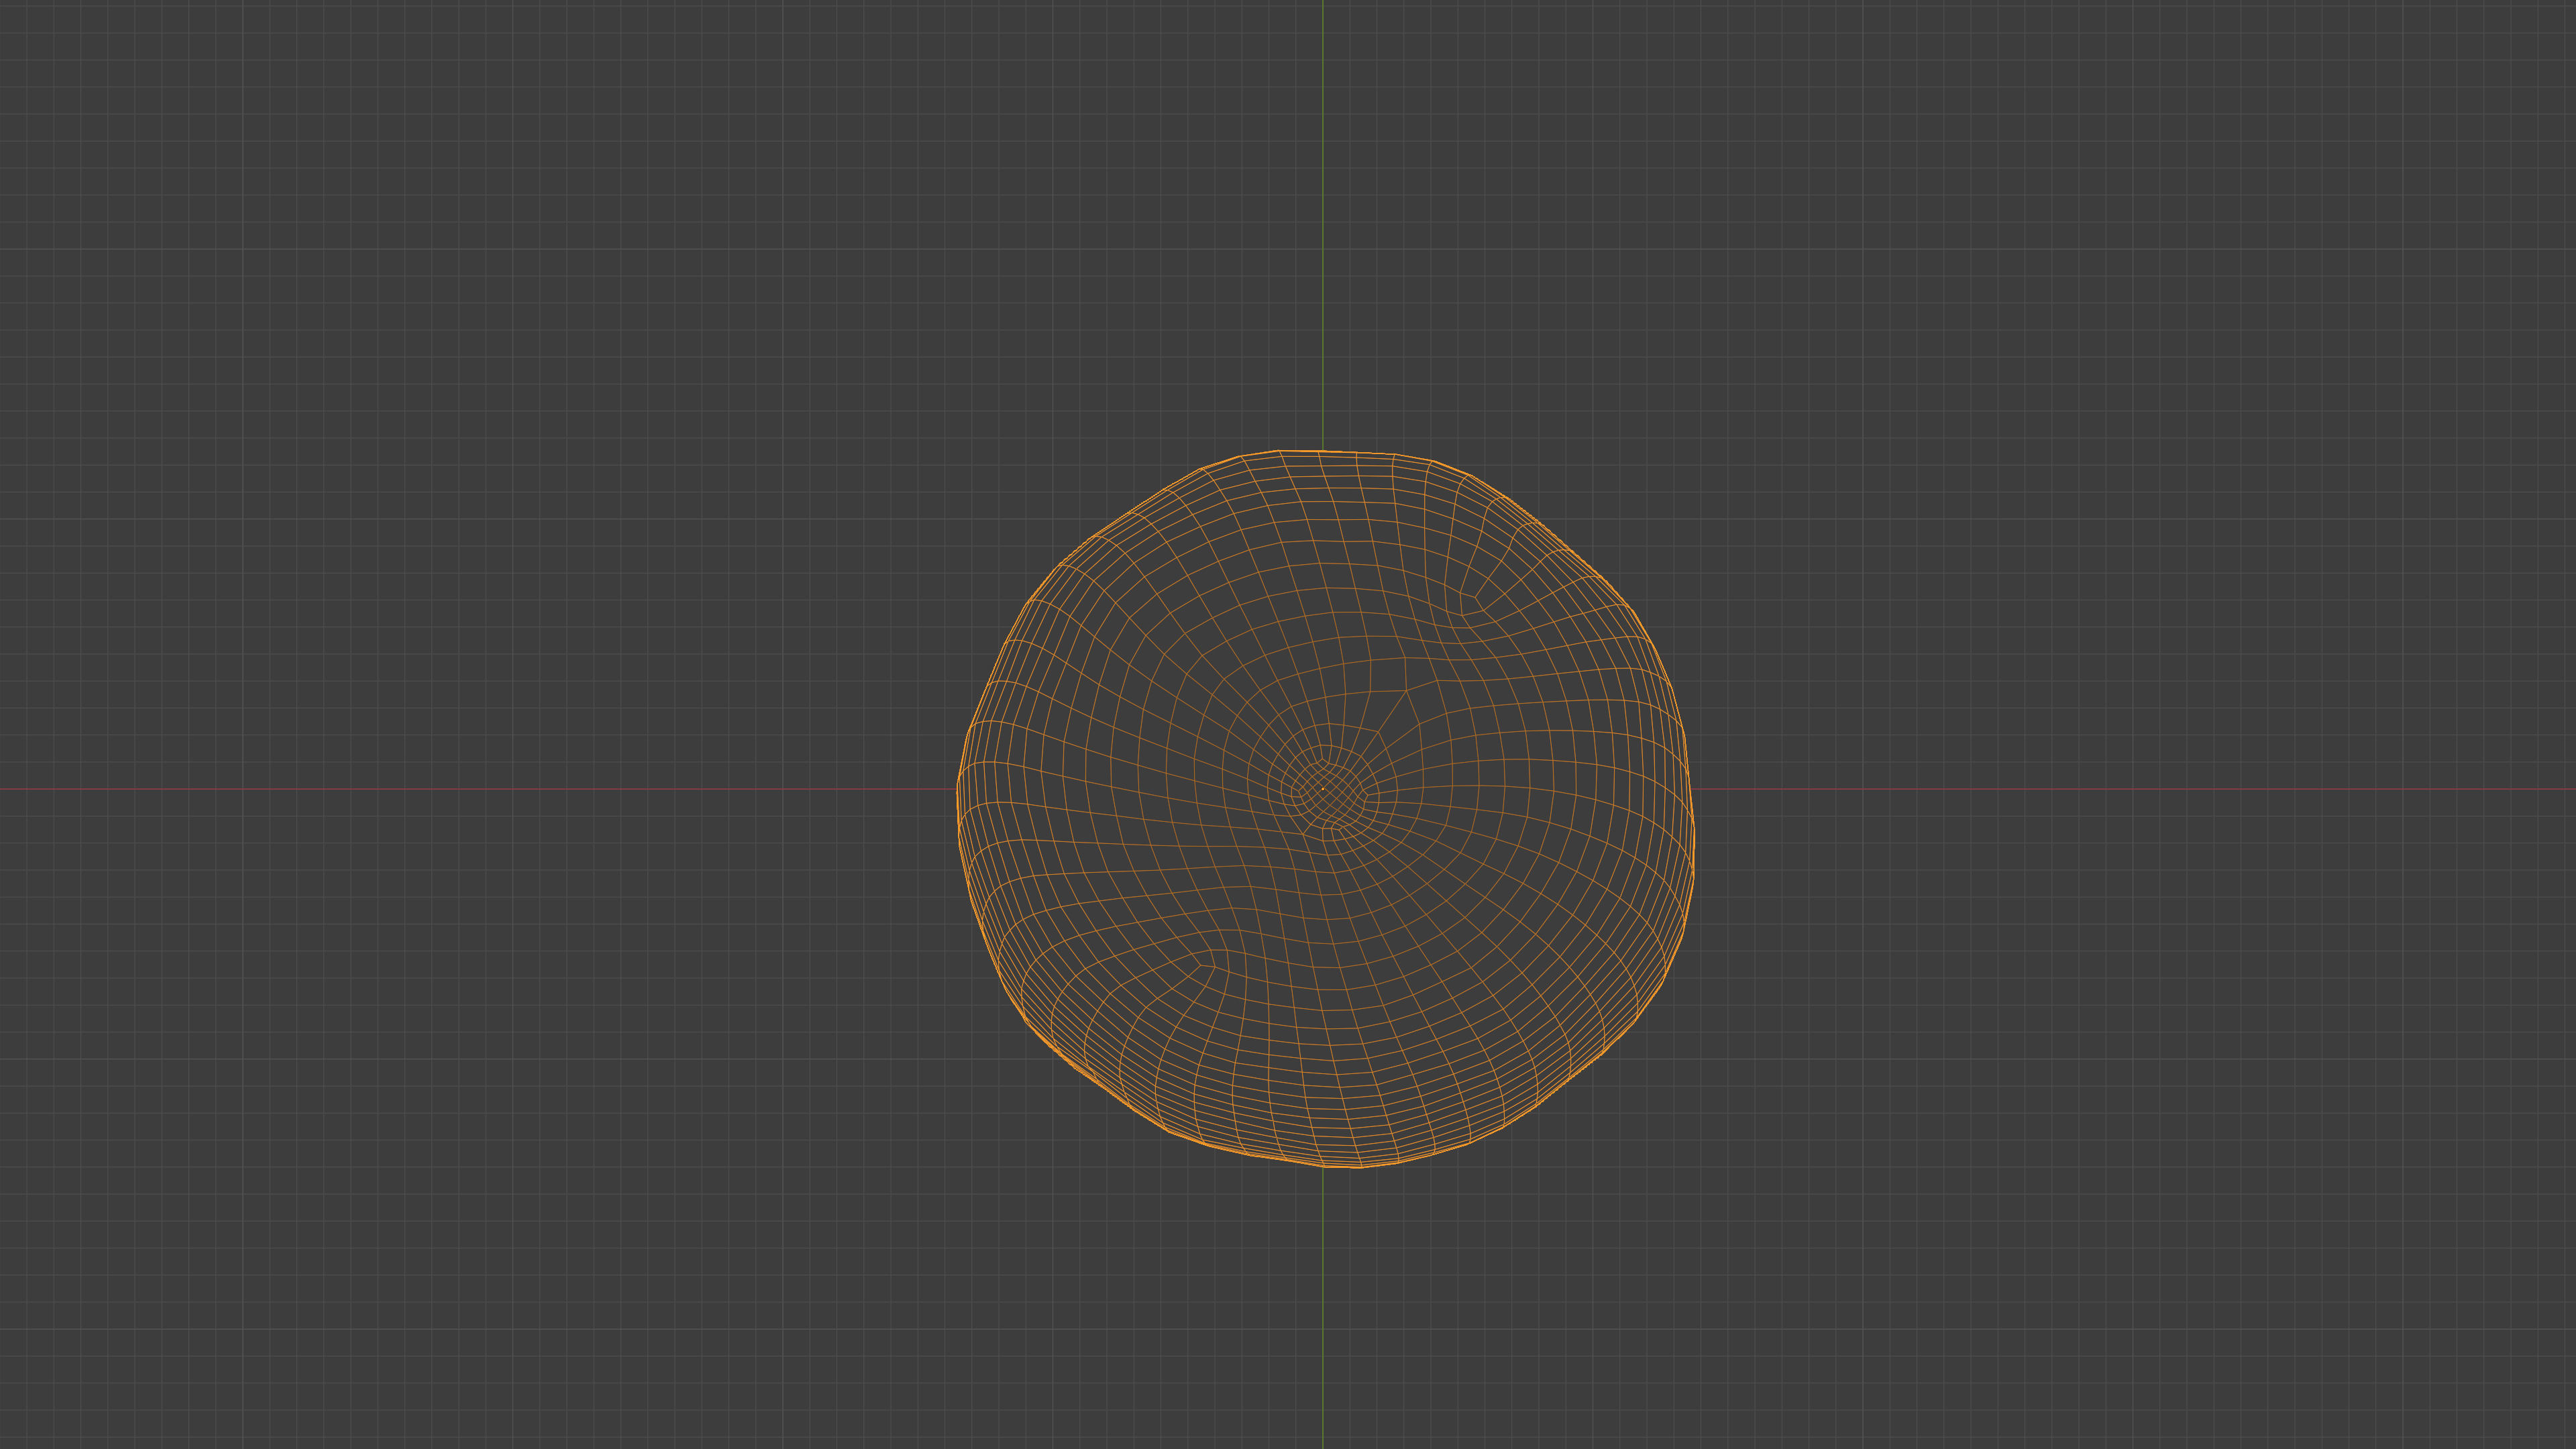
Task: Click the red X axis line left of mesh
Action: (x=480, y=789)
